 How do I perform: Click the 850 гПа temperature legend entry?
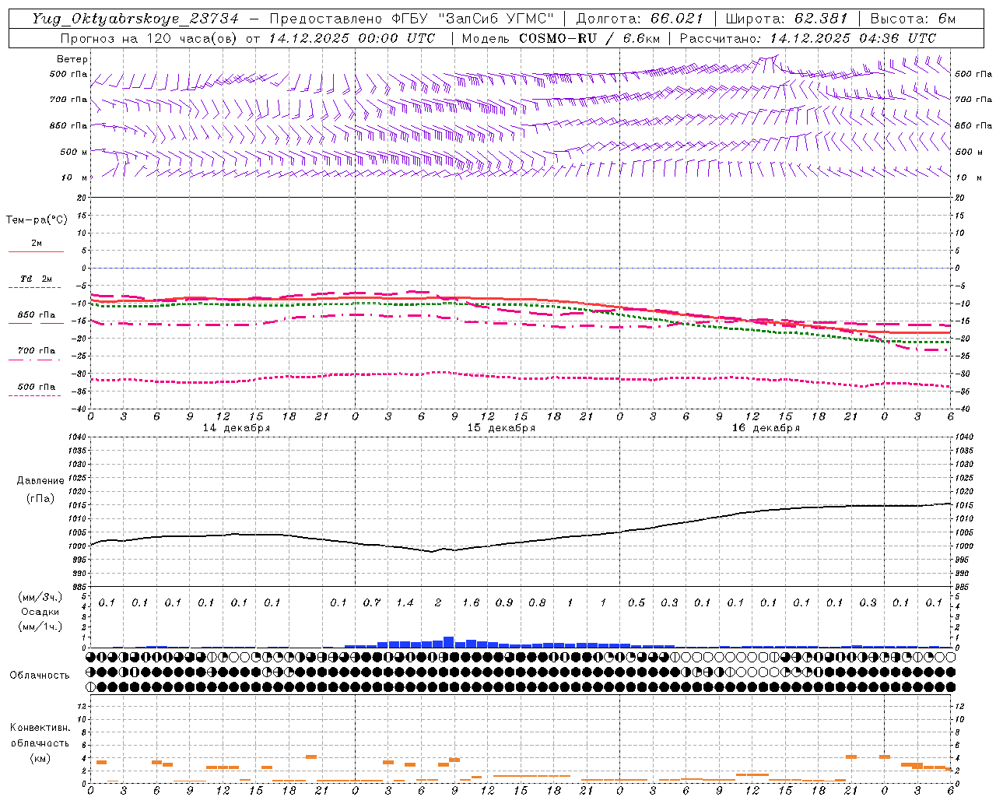pos(36,315)
